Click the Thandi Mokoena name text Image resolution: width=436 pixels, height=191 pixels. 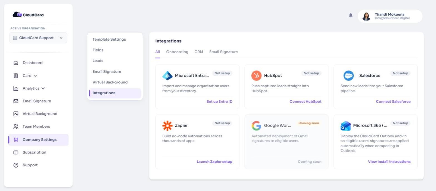(390, 14)
